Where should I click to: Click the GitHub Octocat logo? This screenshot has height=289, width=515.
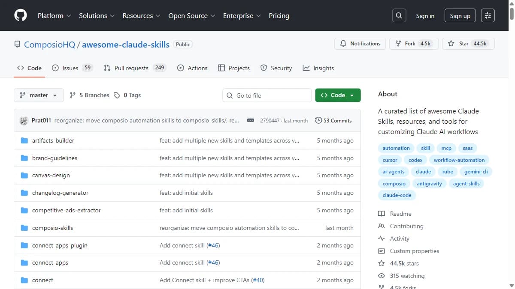pyautogui.click(x=20, y=15)
